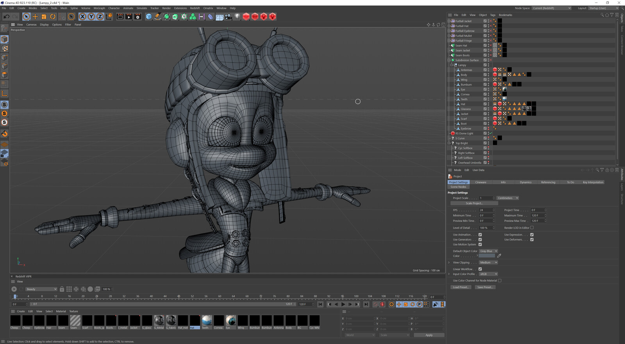Open the MoGraph menu
The image size is (625, 344).
click(x=99, y=8)
